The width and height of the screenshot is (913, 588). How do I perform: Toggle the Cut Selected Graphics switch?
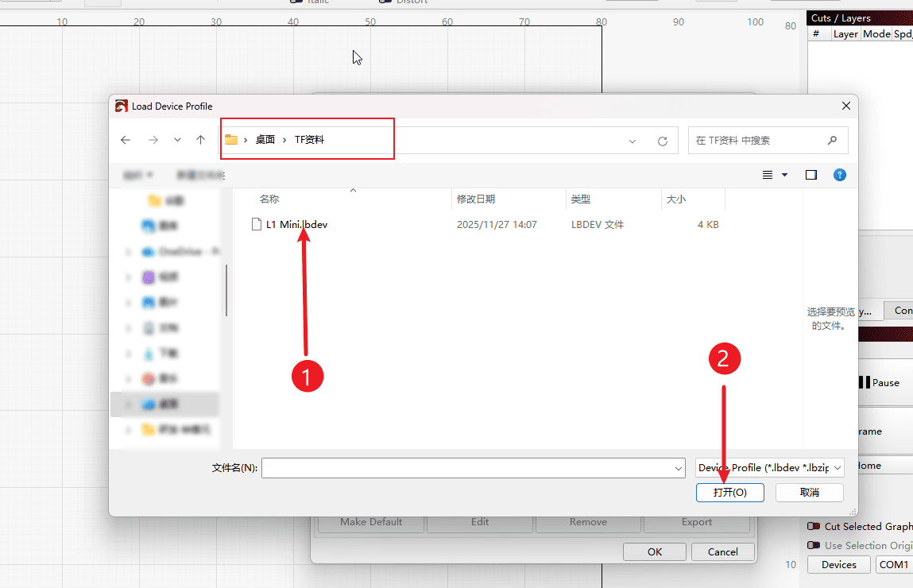(x=814, y=526)
